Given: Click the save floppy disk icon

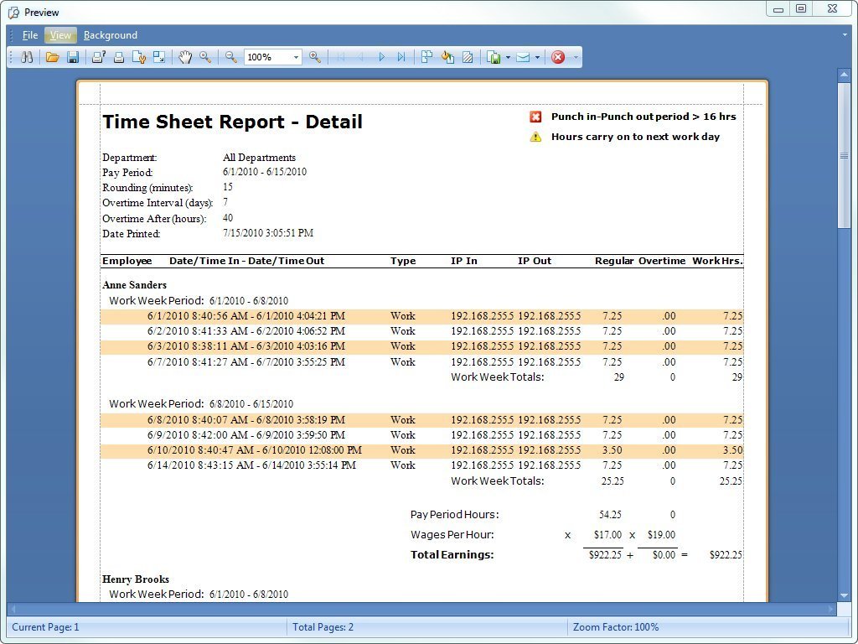Looking at the screenshot, I should (x=73, y=57).
